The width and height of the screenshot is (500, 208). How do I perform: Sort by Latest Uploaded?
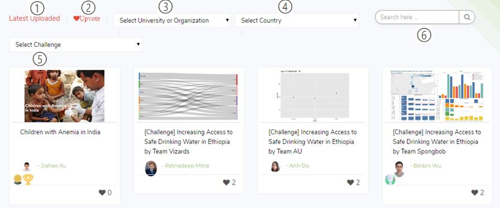coord(35,18)
